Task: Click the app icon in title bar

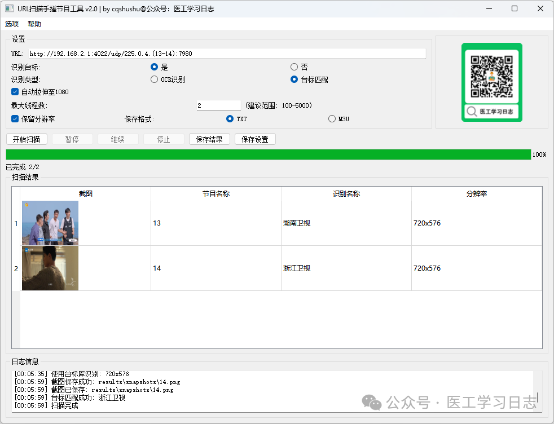Action: 9,8
